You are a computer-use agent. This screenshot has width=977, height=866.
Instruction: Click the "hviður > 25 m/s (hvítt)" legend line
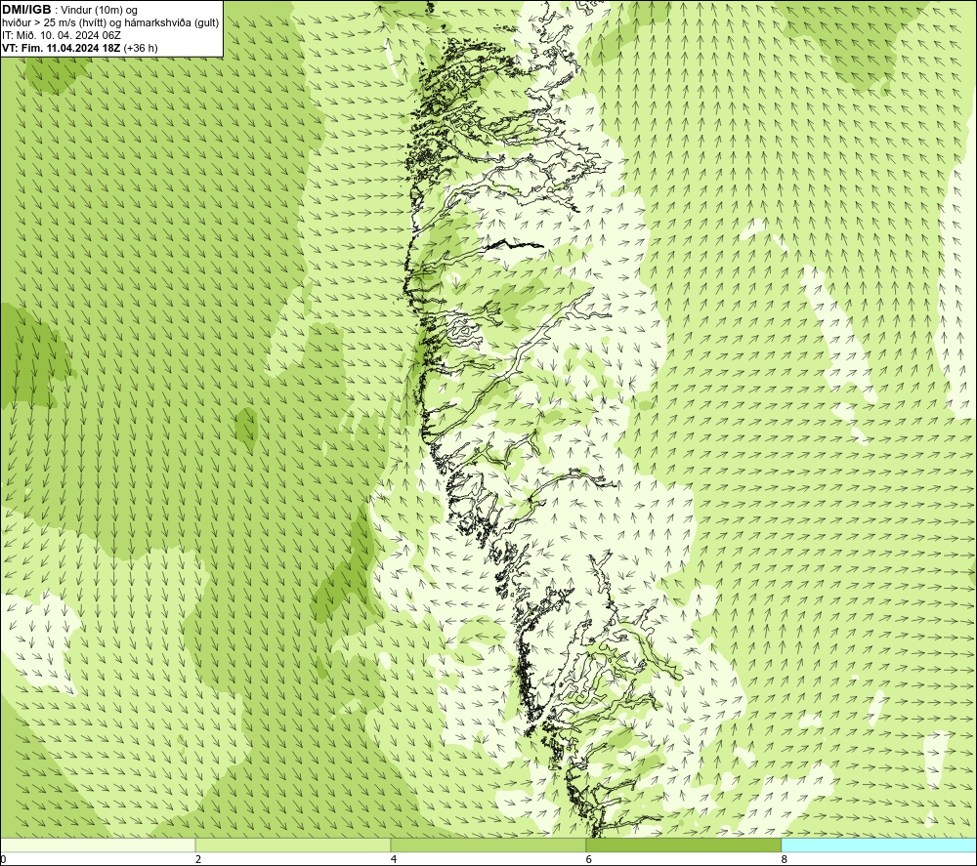110,22
